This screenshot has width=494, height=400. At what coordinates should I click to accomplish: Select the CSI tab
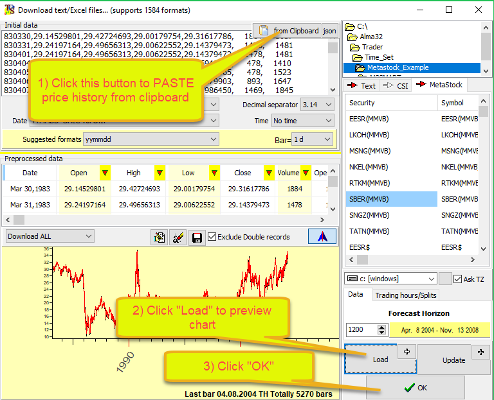coord(396,85)
